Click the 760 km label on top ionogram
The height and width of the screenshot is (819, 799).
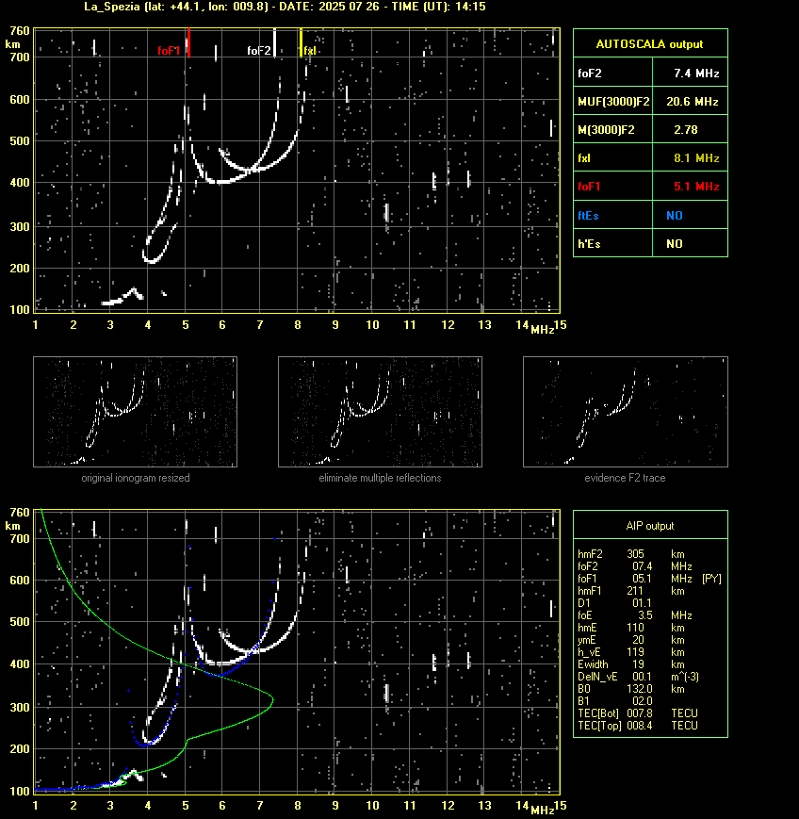click(20, 31)
